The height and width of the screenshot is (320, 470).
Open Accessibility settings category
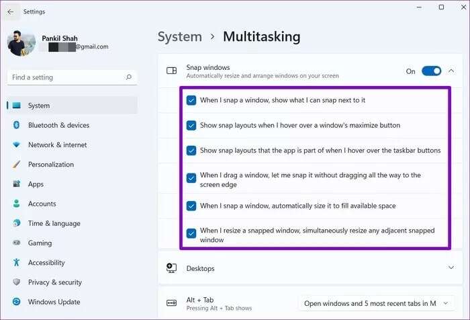click(46, 263)
